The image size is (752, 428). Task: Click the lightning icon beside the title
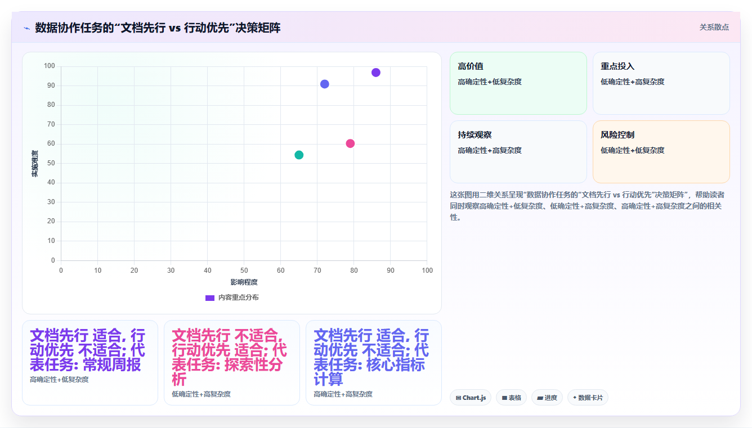coord(26,28)
